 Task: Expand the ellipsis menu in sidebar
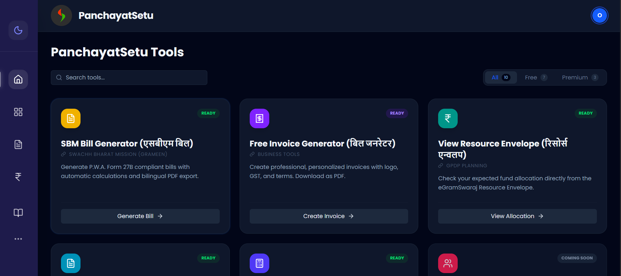tap(18, 239)
